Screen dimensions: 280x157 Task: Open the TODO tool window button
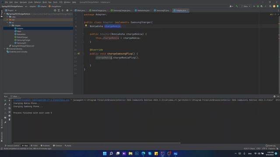click(34, 146)
